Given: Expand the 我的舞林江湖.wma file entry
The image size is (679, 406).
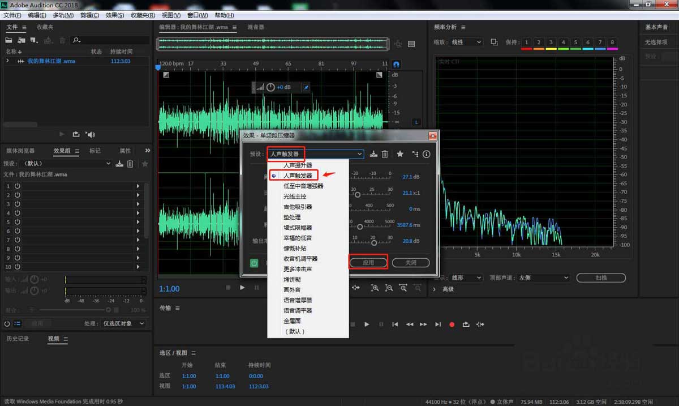Looking at the screenshot, I should tap(7, 61).
